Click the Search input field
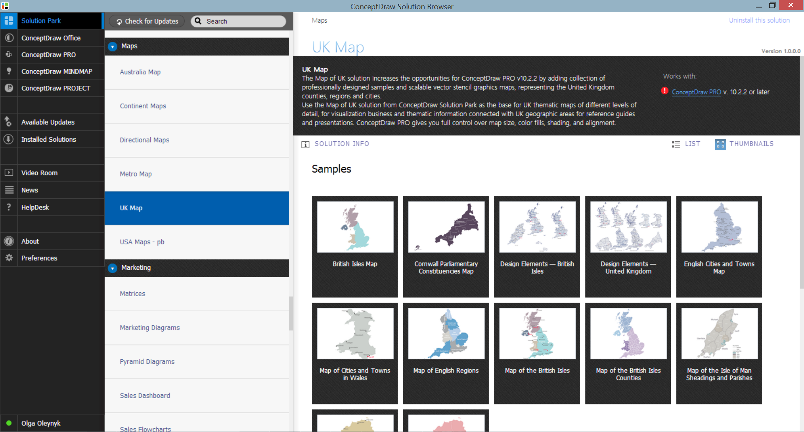804x432 pixels. [238, 21]
